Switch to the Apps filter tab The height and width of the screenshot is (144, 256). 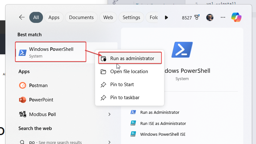pos(54,17)
